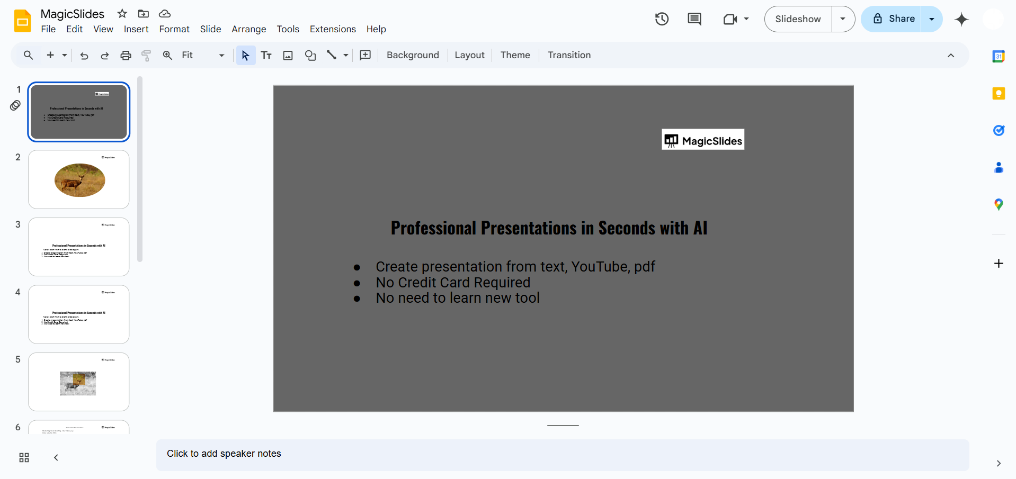The height and width of the screenshot is (479, 1016).
Task: Hide the menus with collapse chevron
Action: [x=951, y=55]
